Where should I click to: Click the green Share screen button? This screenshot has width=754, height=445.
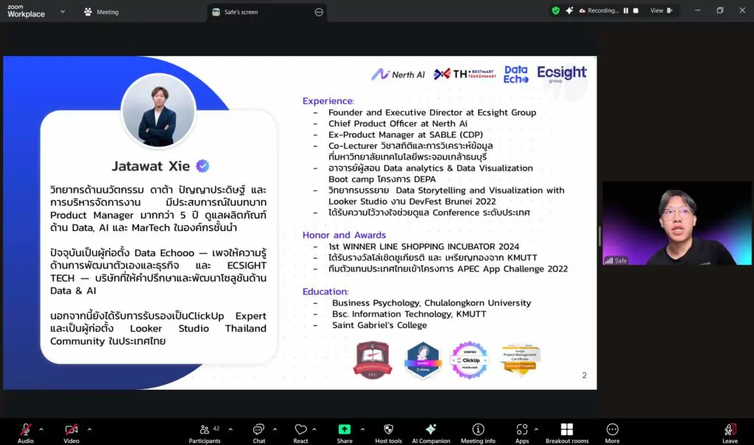(x=345, y=432)
